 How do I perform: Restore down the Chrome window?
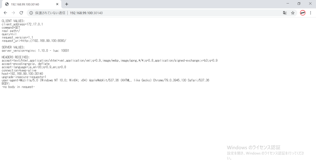coord(299,4)
